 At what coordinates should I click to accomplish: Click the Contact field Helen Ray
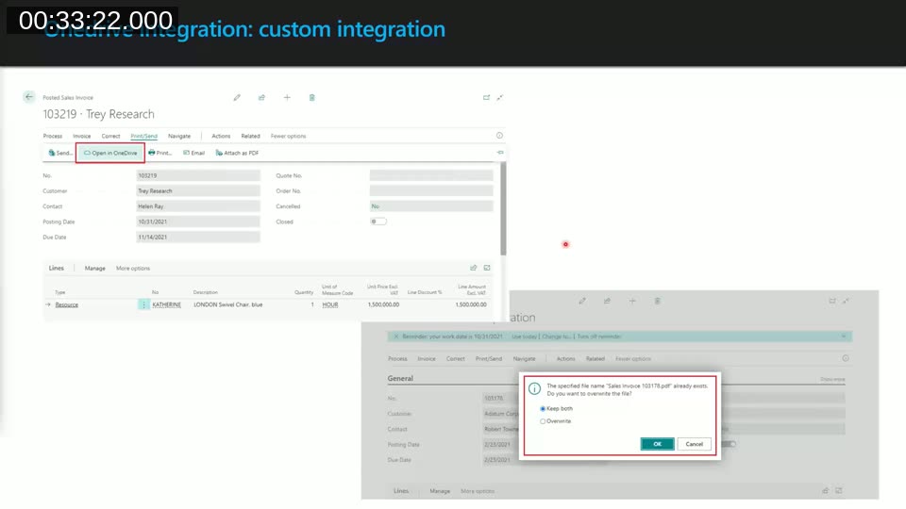[198, 206]
